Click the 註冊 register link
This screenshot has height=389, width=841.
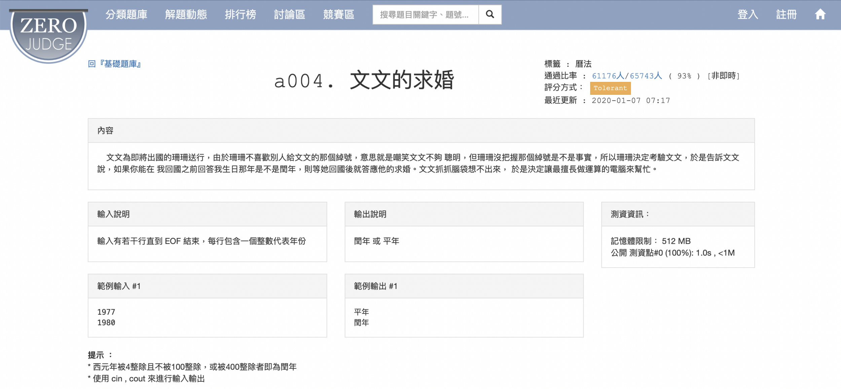786,14
